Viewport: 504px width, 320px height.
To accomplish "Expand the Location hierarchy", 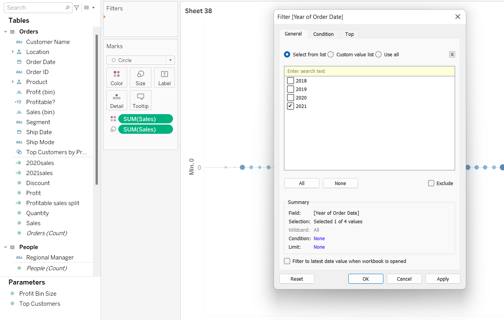I will pyautogui.click(x=12, y=52).
